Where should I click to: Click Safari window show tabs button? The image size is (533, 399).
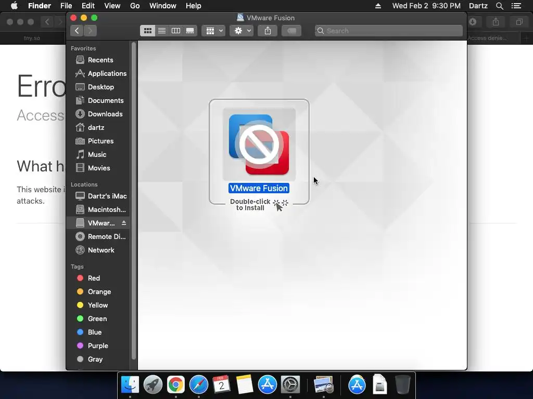(519, 22)
